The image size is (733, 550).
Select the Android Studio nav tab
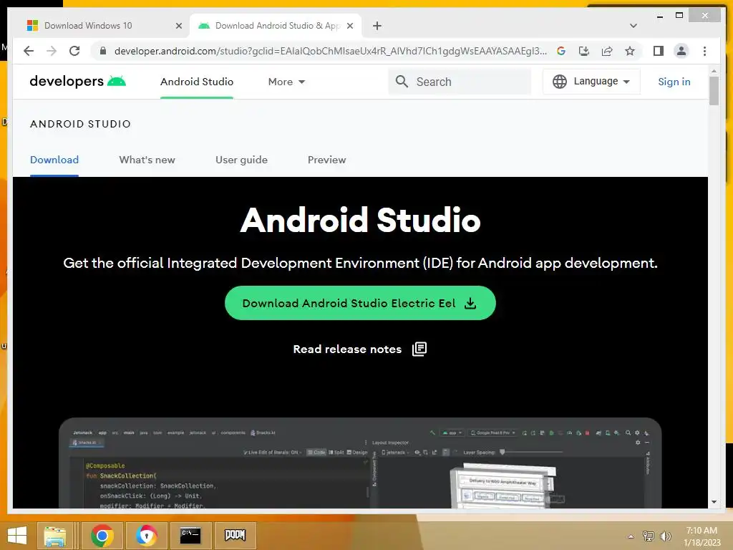pyautogui.click(x=197, y=82)
